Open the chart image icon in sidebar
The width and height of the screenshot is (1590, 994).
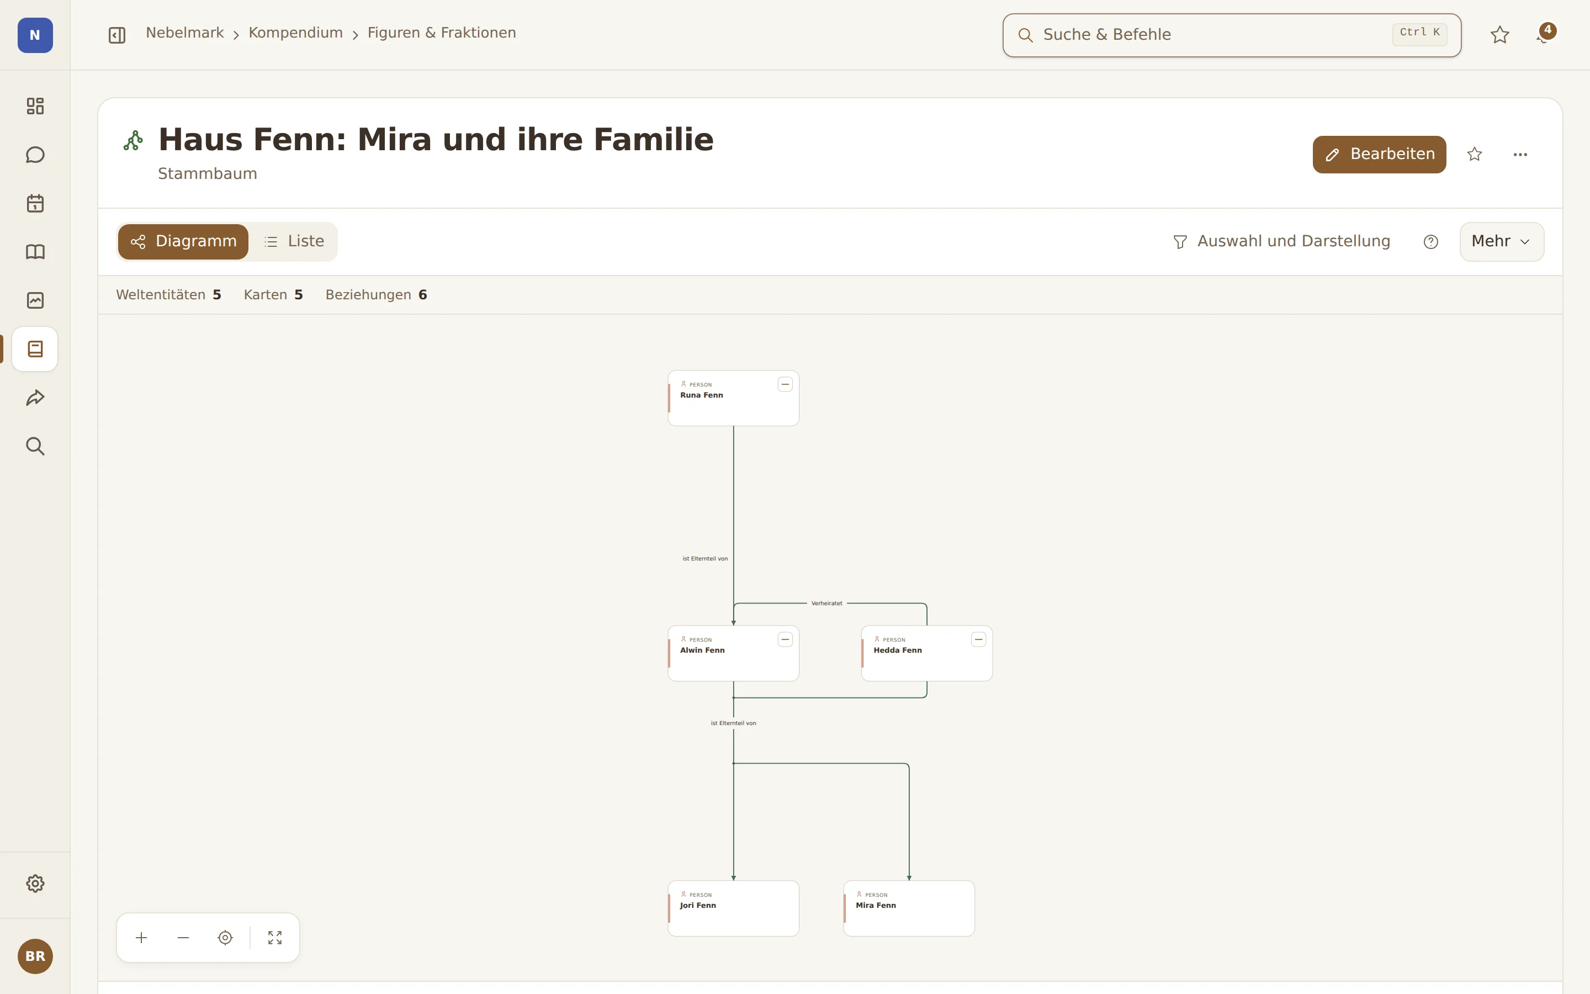point(35,300)
